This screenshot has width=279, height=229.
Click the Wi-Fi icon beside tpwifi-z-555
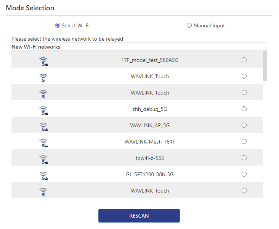click(x=44, y=159)
